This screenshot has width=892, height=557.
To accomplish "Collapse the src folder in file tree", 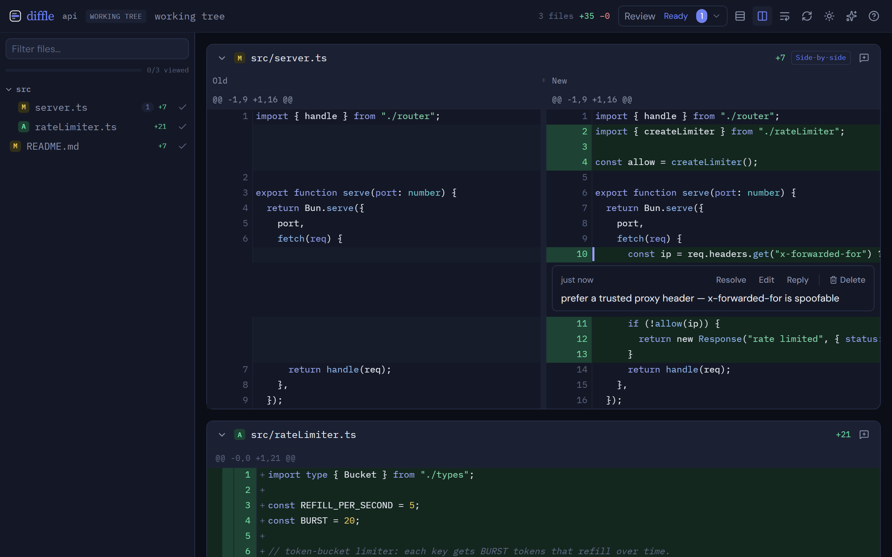I will click(x=9, y=89).
